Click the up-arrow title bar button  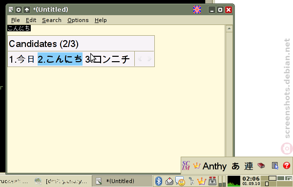click(x=27, y=10)
